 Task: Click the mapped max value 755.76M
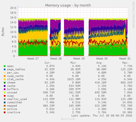(x=126, y=106)
